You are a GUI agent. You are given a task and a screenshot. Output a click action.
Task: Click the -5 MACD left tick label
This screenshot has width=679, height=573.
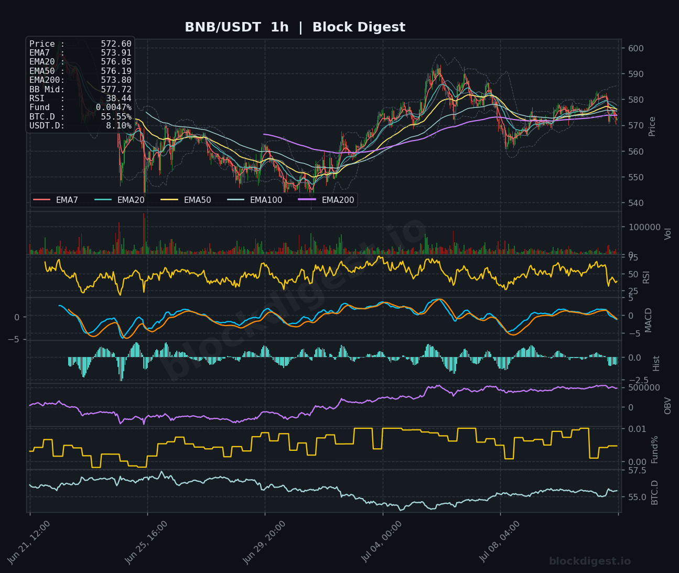(14, 339)
